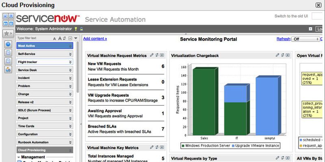Open the user with gear settings icon
Viewport: 325px width, 162px height.
[x=8, y=69]
